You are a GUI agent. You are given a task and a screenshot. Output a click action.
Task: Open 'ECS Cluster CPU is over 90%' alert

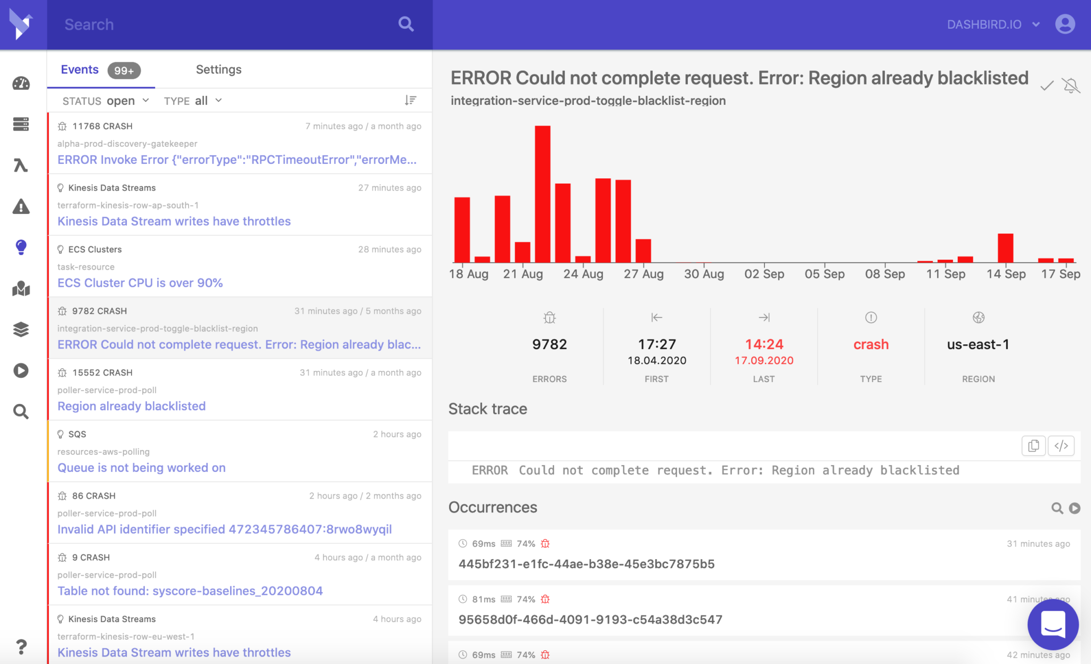click(x=140, y=283)
